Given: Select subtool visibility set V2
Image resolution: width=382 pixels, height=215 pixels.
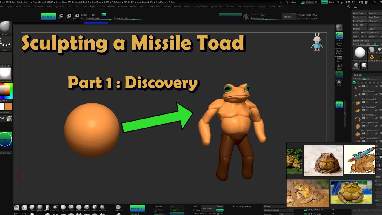Looking at the screenshot, I should coord(358,83).
